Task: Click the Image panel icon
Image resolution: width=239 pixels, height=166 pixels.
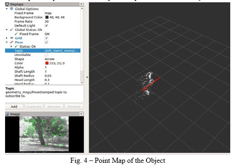Action: (x=7, y=114)
